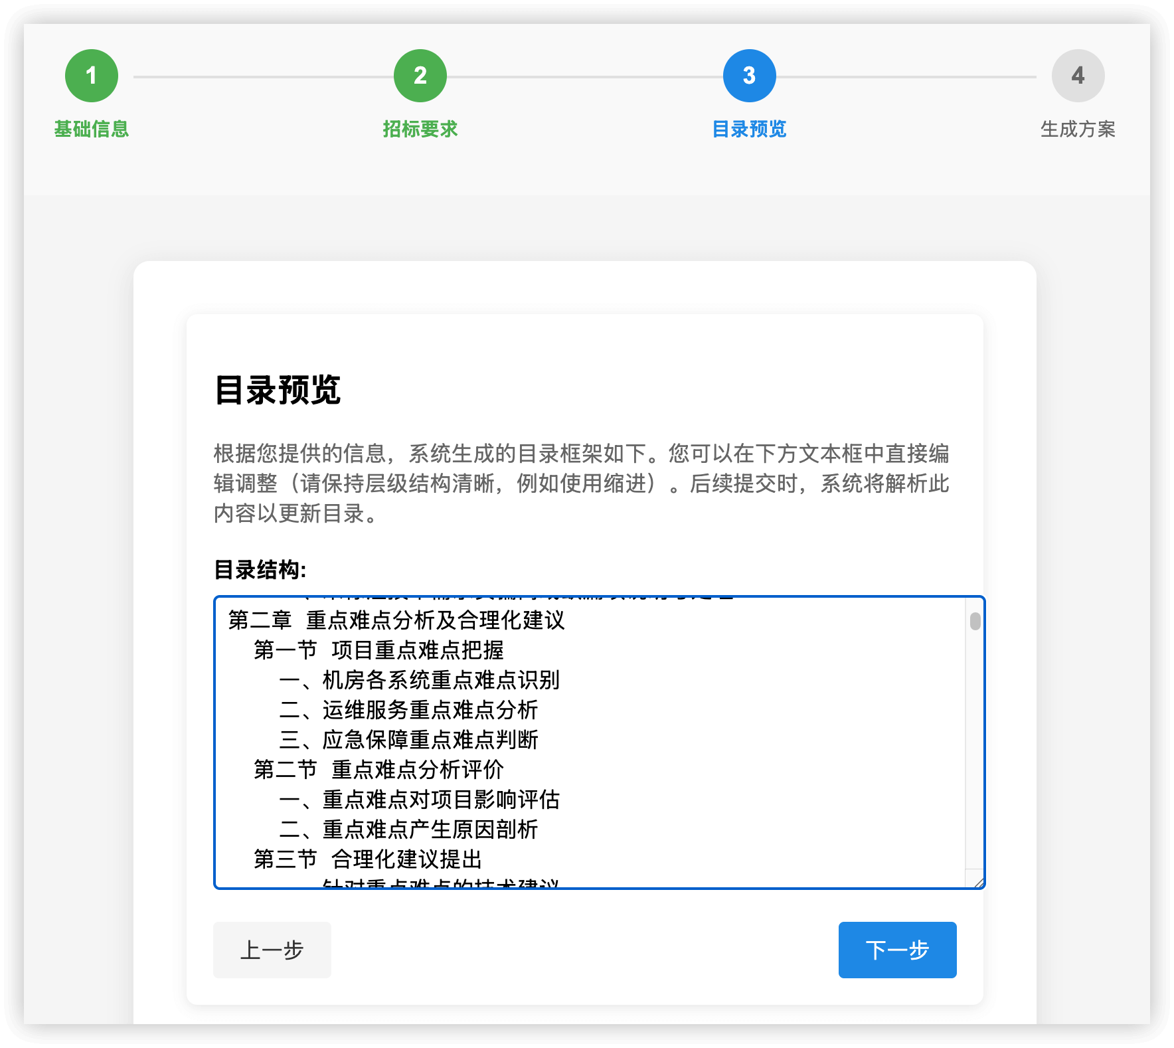Viewport: 1174px width, 1048px height.
Task: Click the blue step 3 circle
Action: coord(749,76)
